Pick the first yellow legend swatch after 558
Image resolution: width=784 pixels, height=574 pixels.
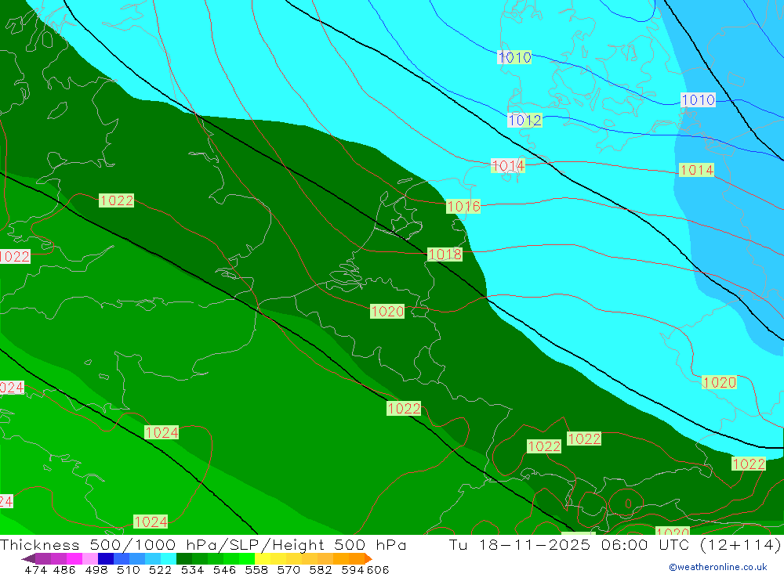point(263,558)
